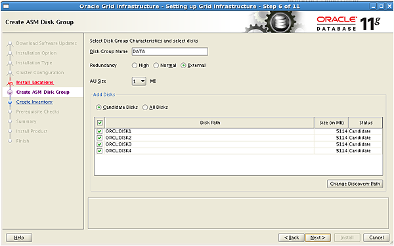Choose Candidate Disks radio button
The height and width of the screenshot is (246, 394).
(98, 108)
